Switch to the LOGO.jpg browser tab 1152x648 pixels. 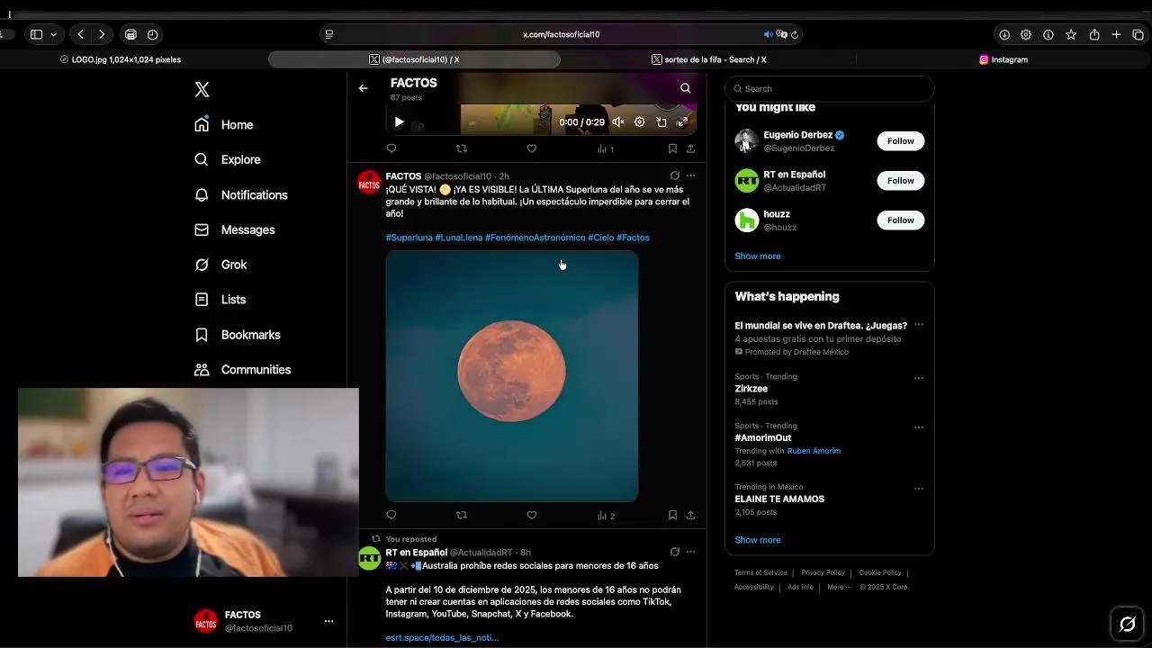(121, 59)
